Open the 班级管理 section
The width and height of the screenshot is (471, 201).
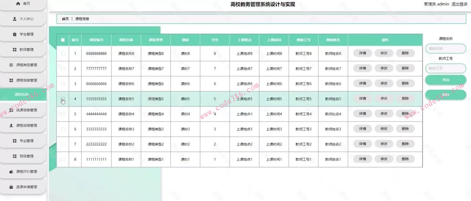pos(23,156)
